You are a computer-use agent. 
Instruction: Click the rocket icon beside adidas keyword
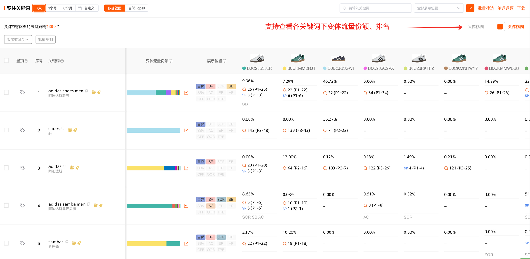[x=77, y=168]
